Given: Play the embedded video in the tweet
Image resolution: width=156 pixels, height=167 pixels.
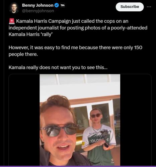Looking at the screenshot, I should 80,120.
